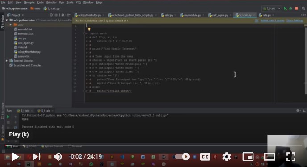Enter fullscreen mode

[x=291, y=157]
